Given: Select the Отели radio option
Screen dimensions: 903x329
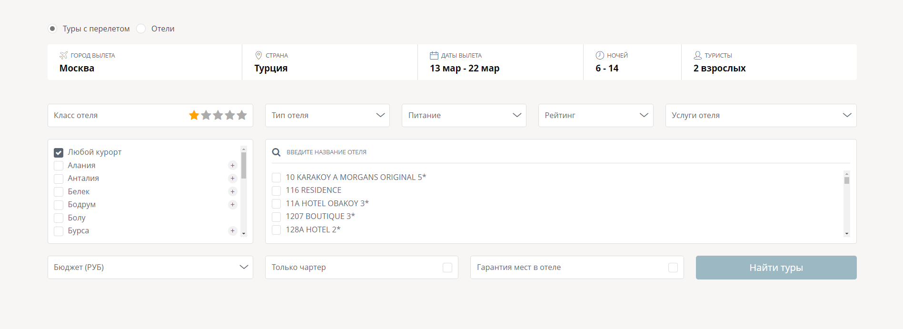Looking at the screenshot, I should [x=141, y=29].
